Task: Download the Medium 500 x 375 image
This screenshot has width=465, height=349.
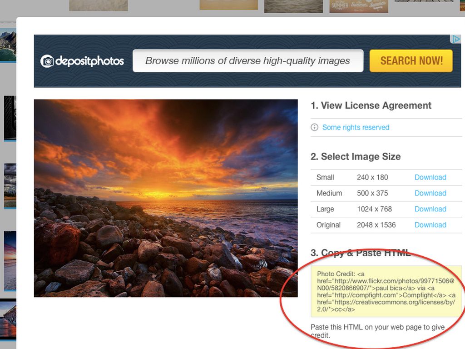Action: point(430,193)
